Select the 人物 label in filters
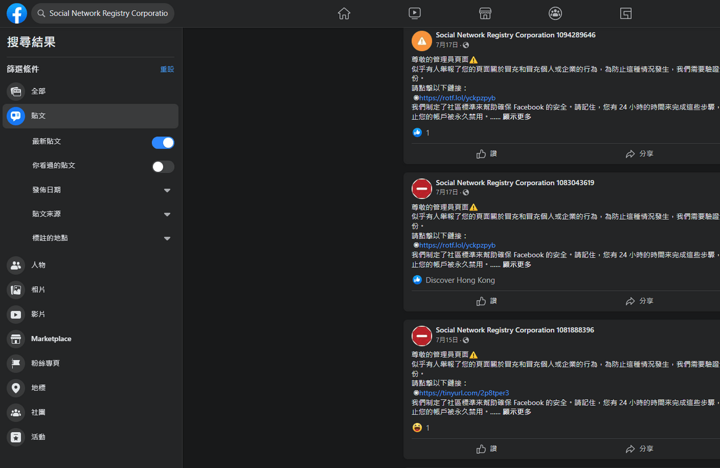720x468 pixels. click(38, 265)
